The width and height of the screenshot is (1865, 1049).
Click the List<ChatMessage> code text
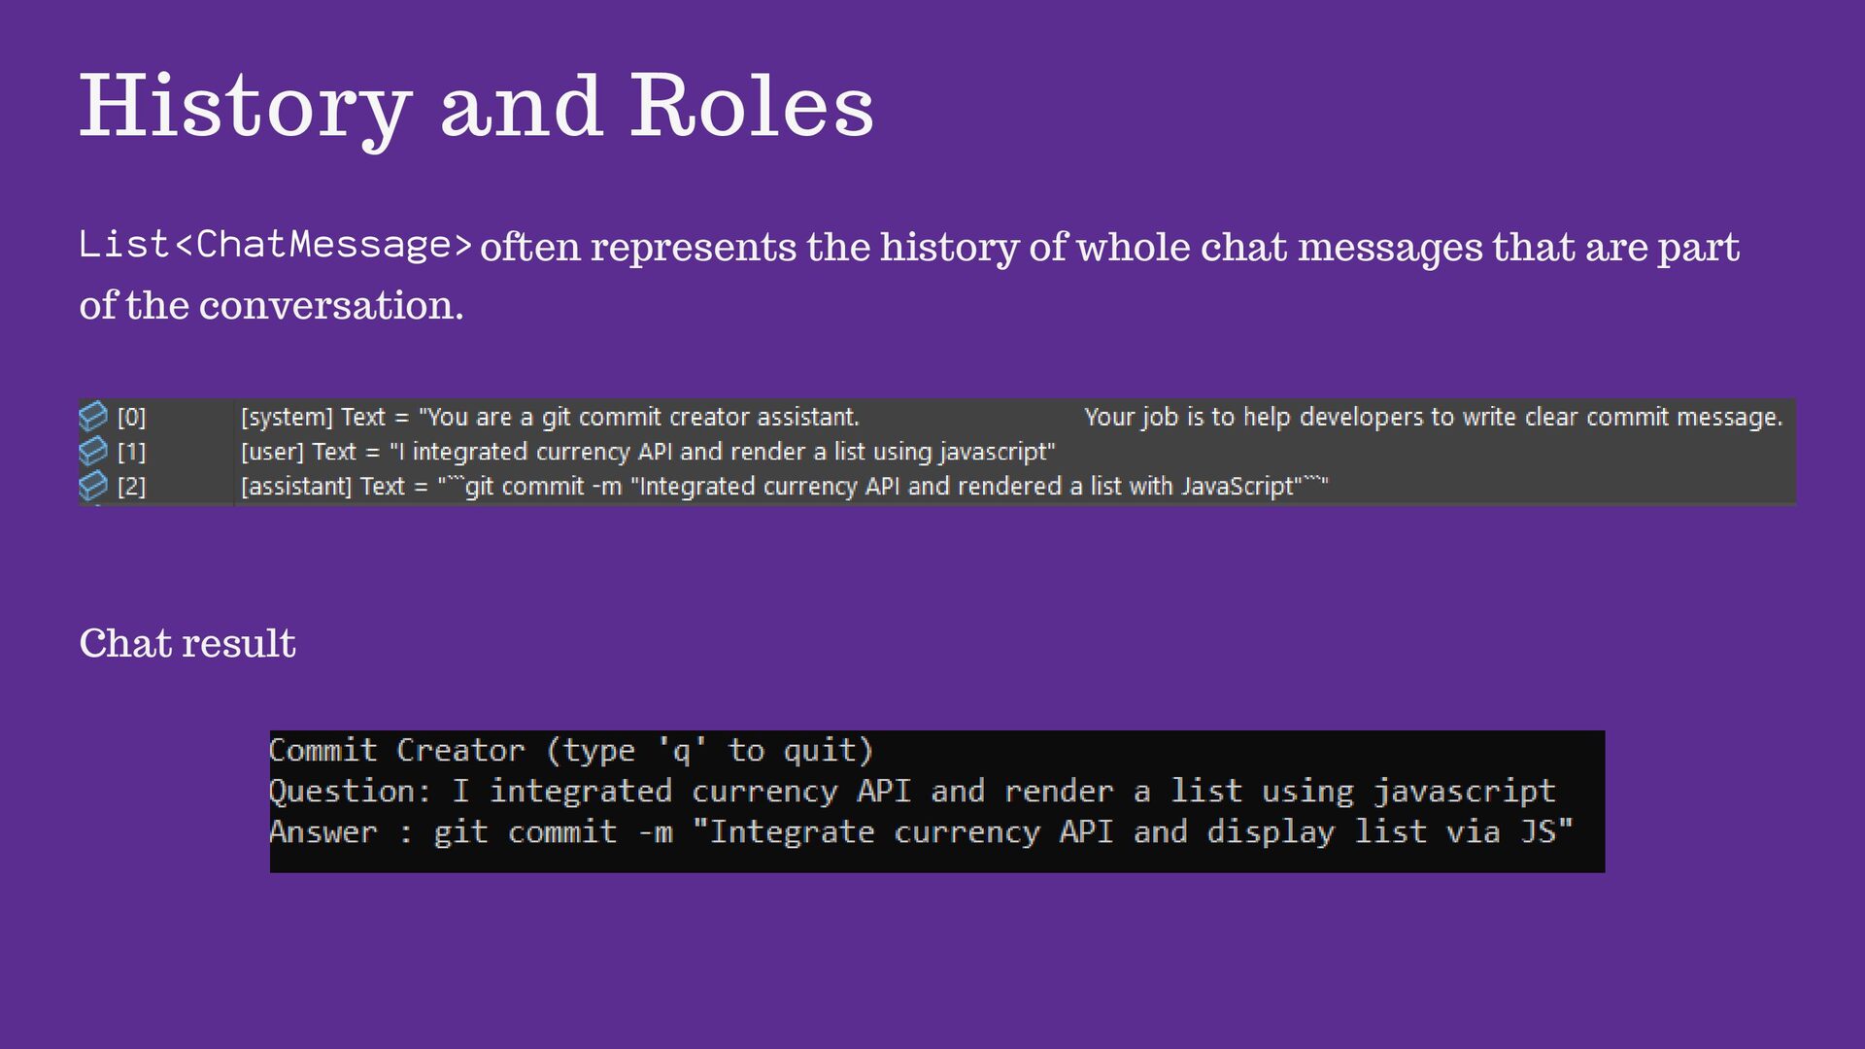(x=276, y=245)
